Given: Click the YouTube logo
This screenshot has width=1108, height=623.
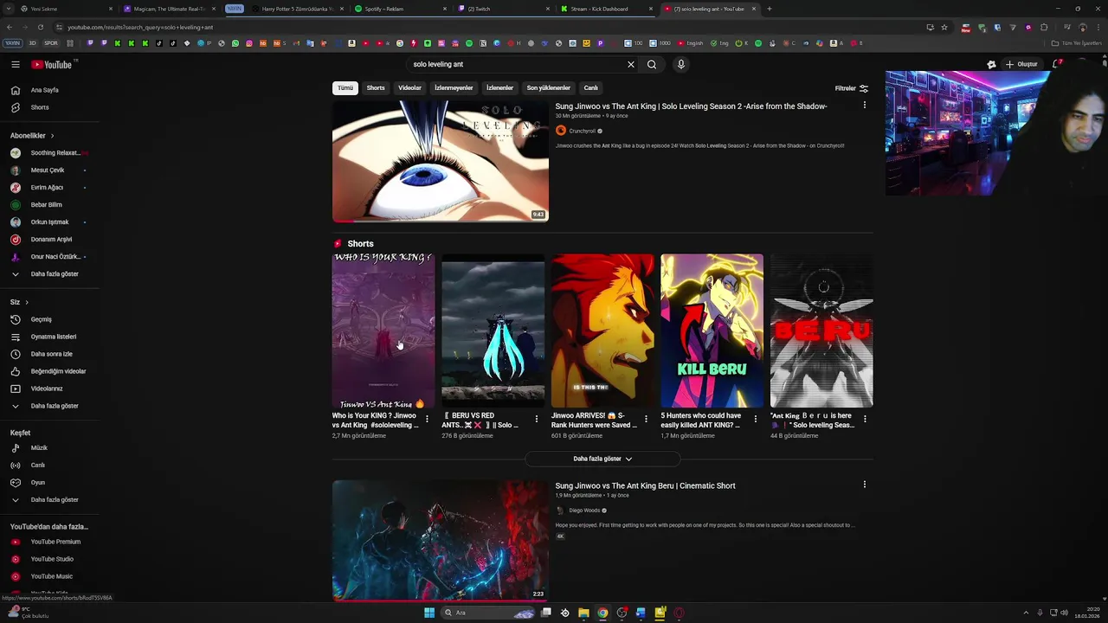Looking at the screenshot, I should point(52,64).
